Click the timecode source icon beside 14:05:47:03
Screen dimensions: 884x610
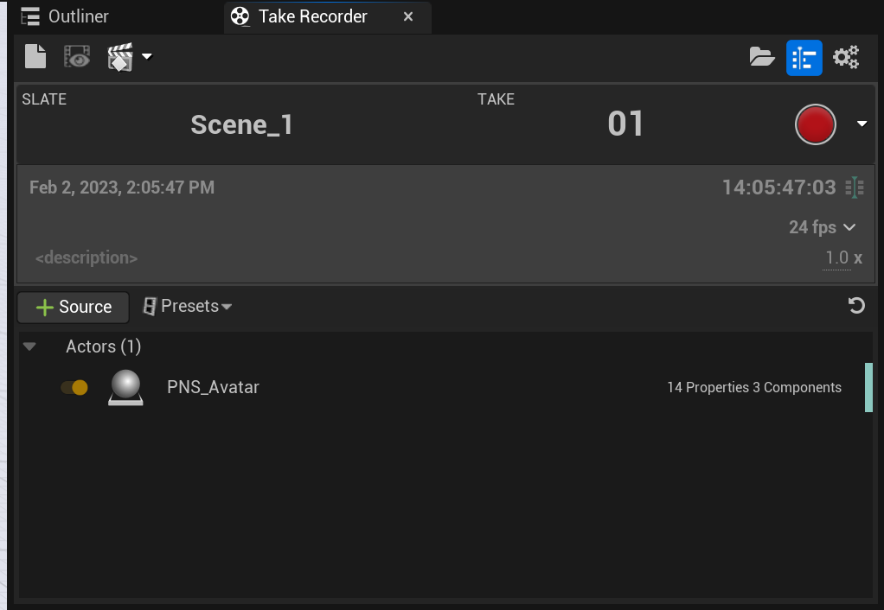(855, 187)
